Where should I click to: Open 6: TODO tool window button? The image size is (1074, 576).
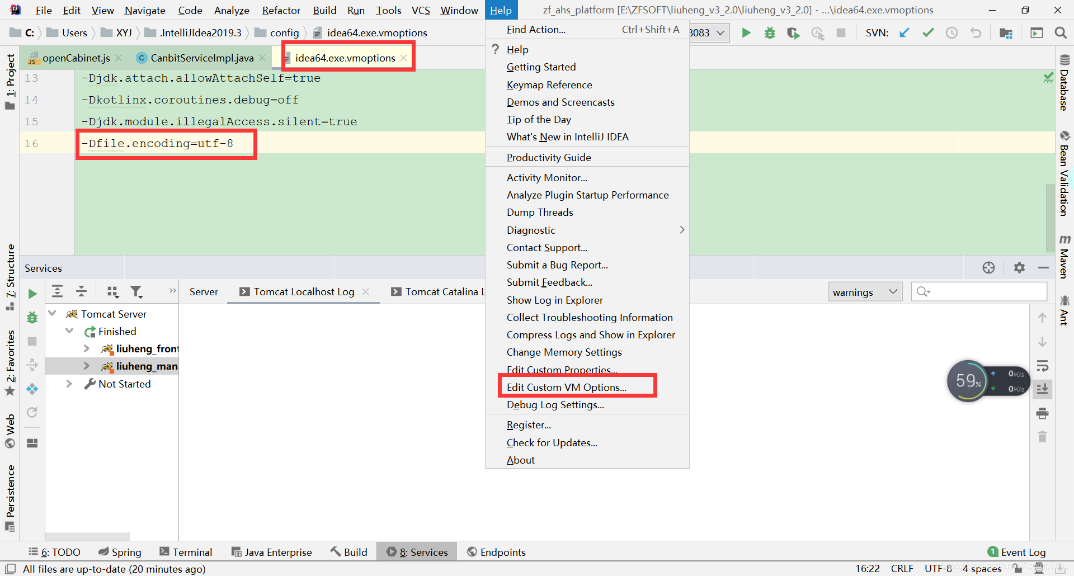(55, 552)
